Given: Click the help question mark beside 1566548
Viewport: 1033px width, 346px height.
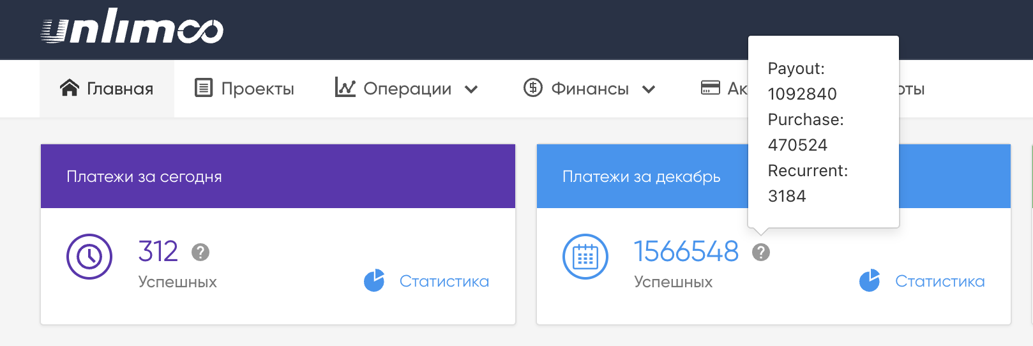Looking at the screenshot, I should point(760,252).
